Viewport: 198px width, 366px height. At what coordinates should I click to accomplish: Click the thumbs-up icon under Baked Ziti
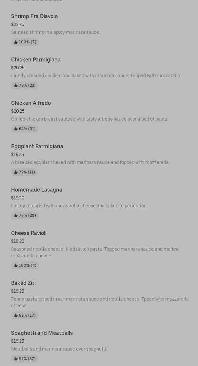[16, 315]
